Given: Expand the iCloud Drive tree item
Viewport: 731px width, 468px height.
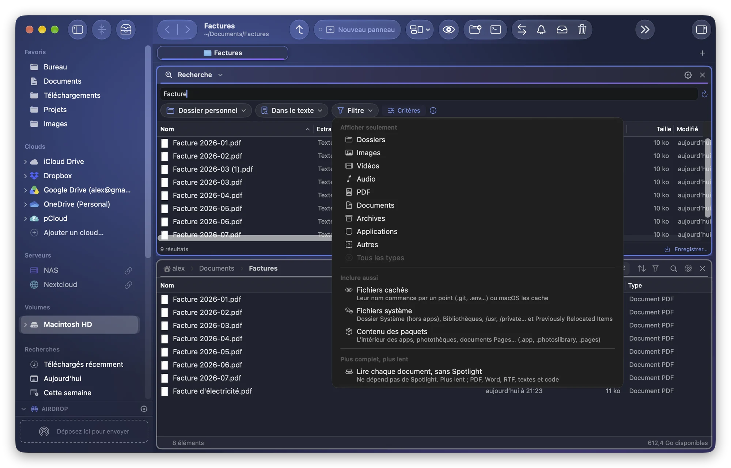Looking at the screenshot, I should (x=25, y=162).
